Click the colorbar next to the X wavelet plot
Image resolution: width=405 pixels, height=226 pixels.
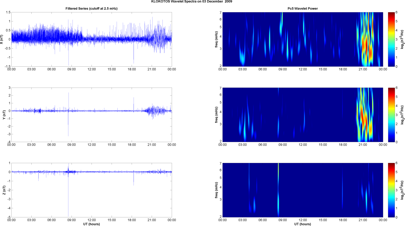[391, 39]
